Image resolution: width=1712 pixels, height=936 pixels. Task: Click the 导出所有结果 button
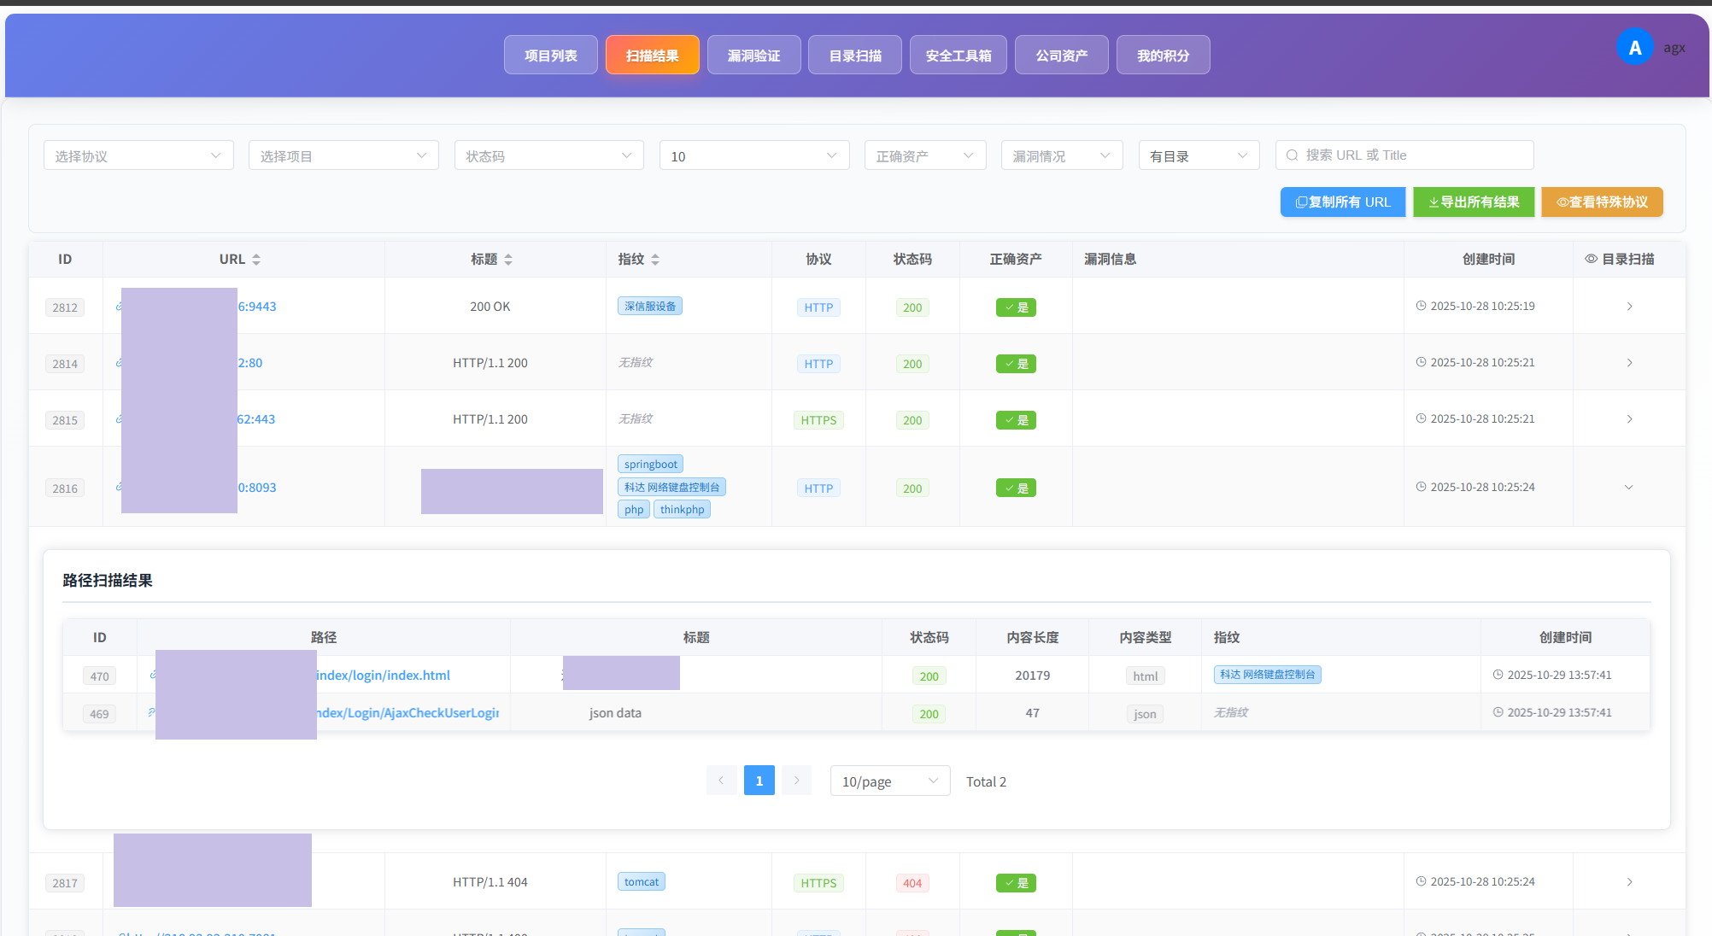pos(1474,202)
